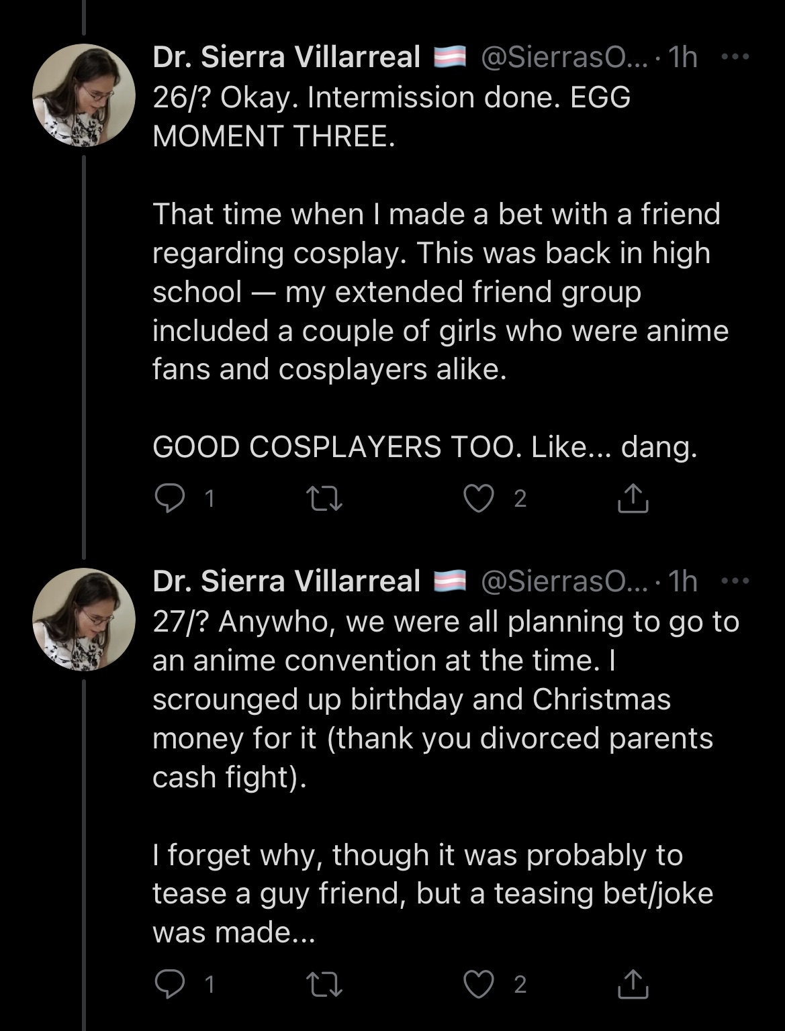
Task: Open the @SierrasO handle on the second tweet
Action: tap(564, 581)
